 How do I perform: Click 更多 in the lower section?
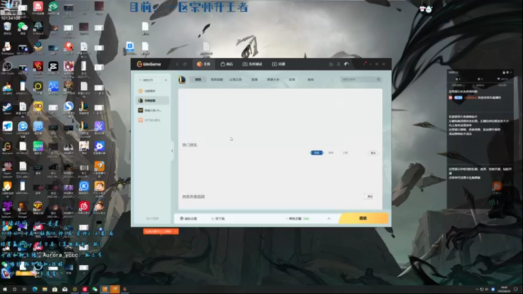click(x=370, y=197)
